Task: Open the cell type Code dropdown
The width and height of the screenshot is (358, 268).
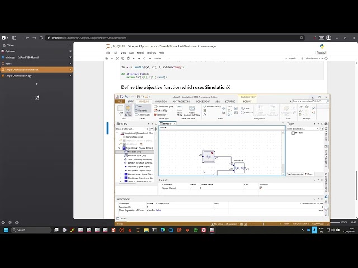Action: [162, 58]
